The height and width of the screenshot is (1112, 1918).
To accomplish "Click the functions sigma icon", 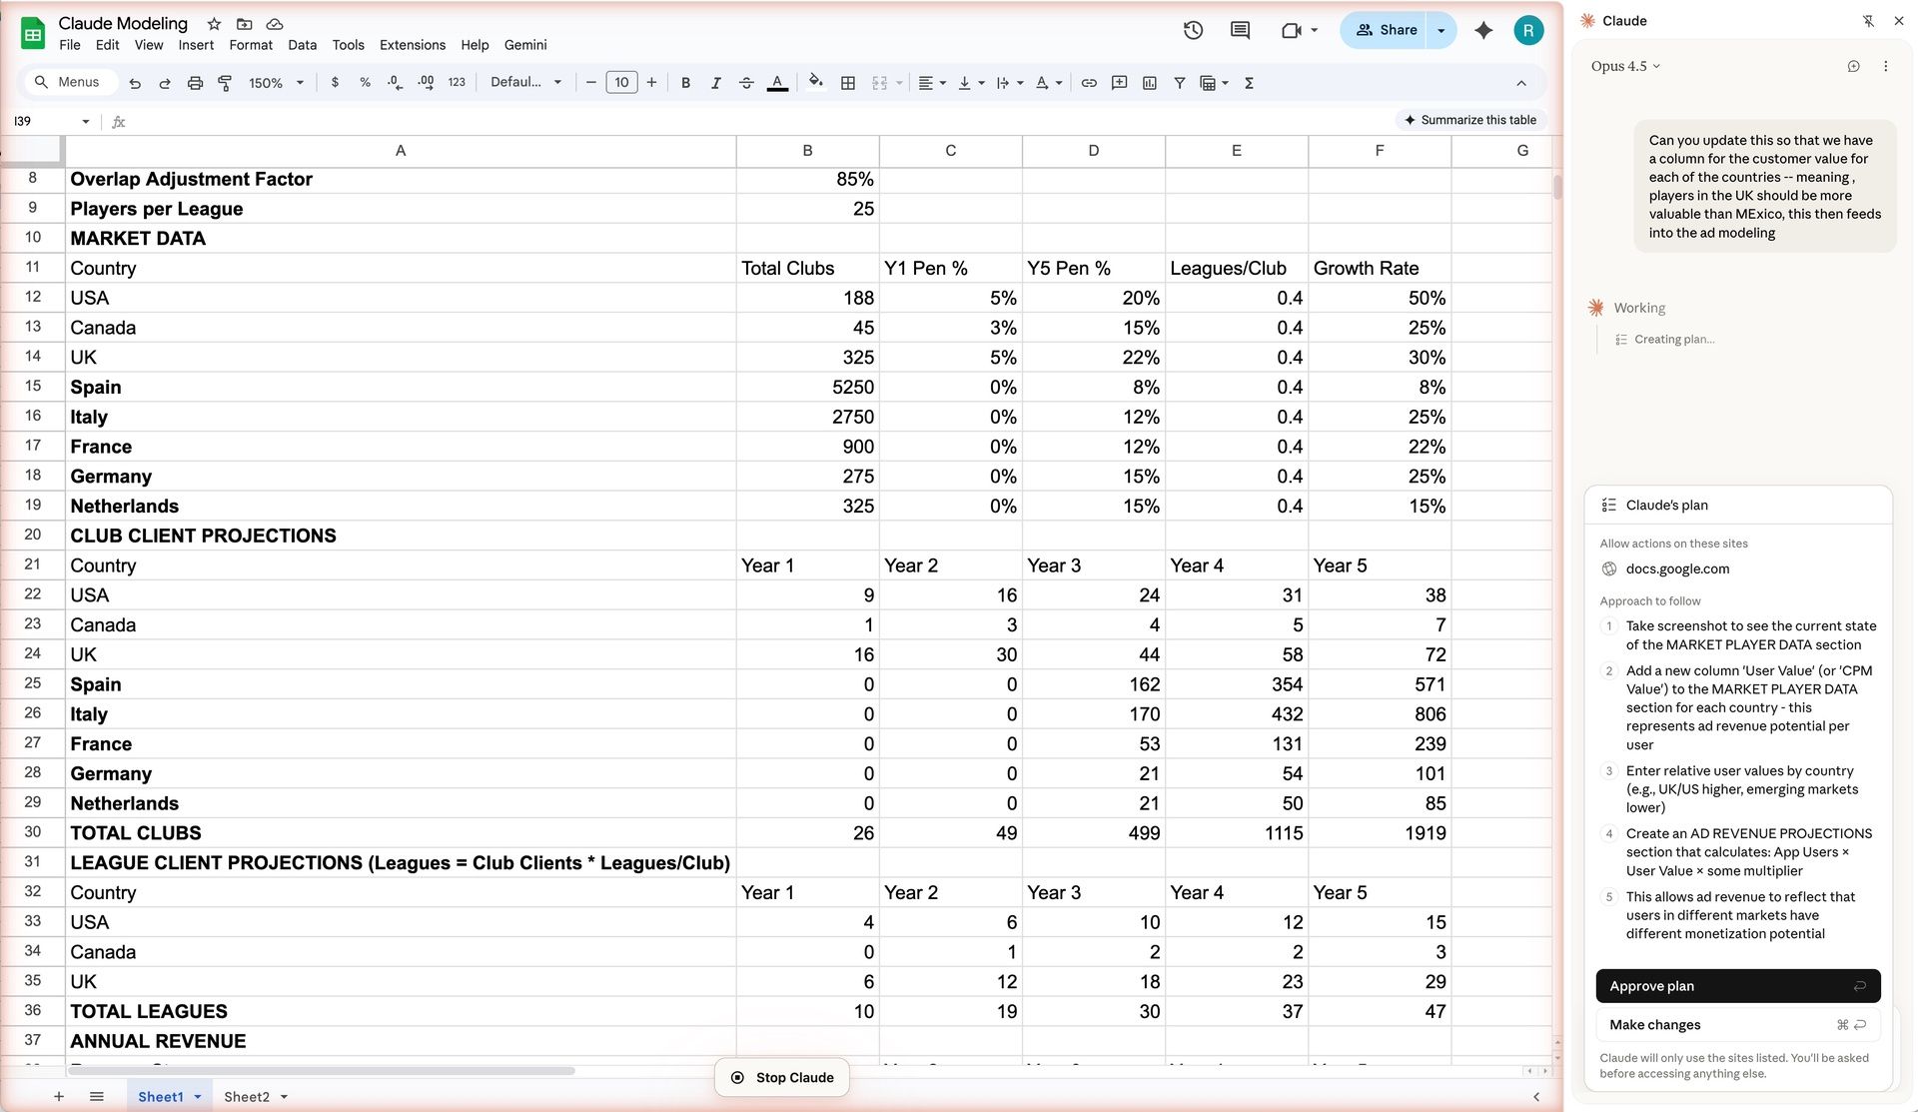I will [x=1249, y=83].
